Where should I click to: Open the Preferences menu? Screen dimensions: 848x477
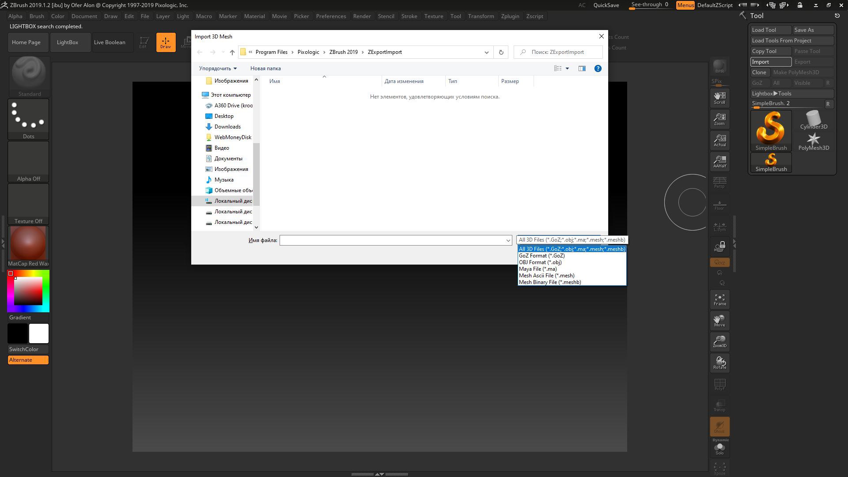(331, 16)
